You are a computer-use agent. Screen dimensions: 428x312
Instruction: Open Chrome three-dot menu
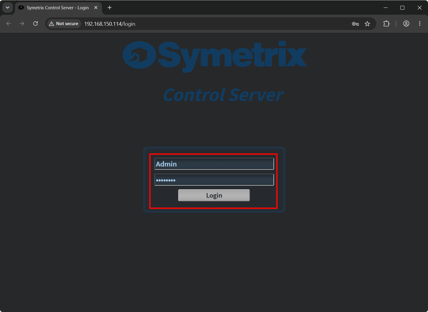[x=420, y=24]
